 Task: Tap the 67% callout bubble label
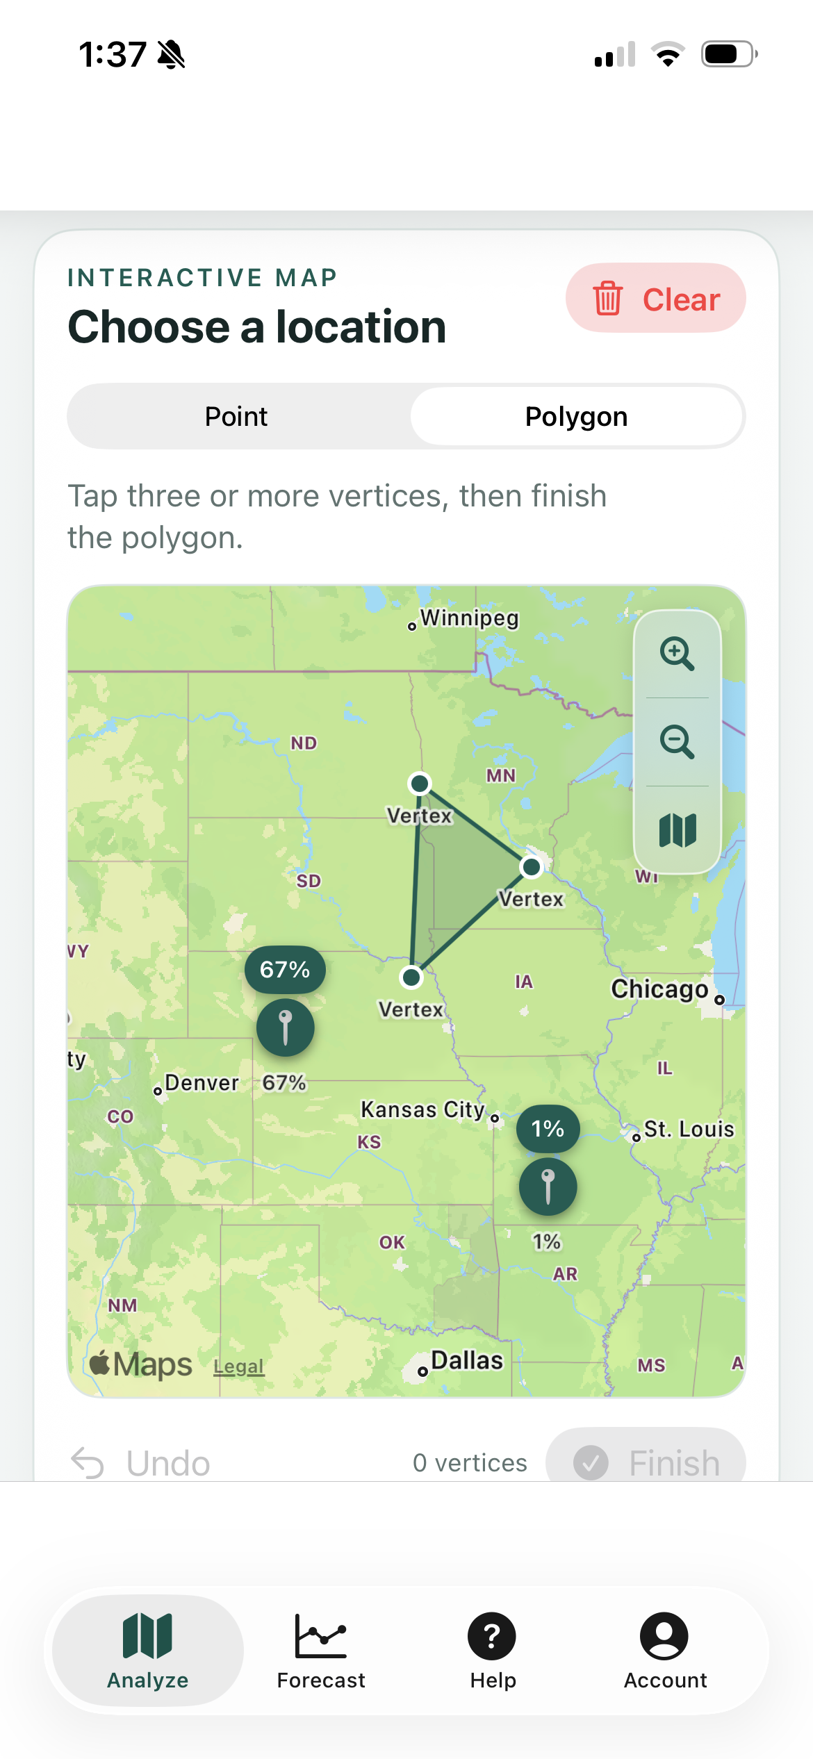point(285,969)
